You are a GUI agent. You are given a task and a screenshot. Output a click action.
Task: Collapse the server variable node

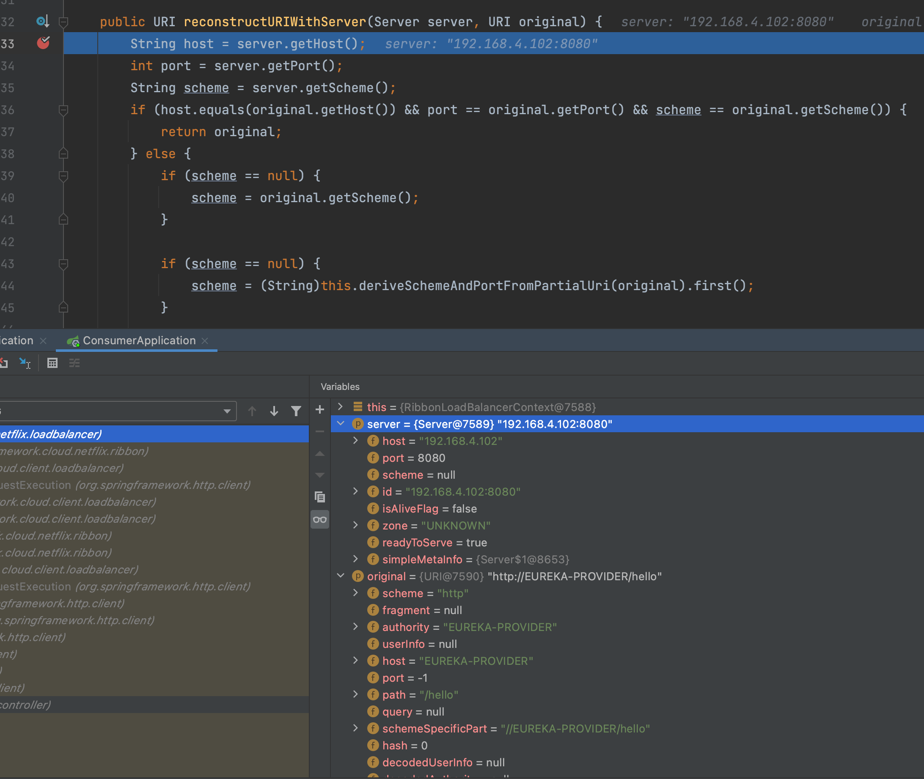[x=341, y=423]
